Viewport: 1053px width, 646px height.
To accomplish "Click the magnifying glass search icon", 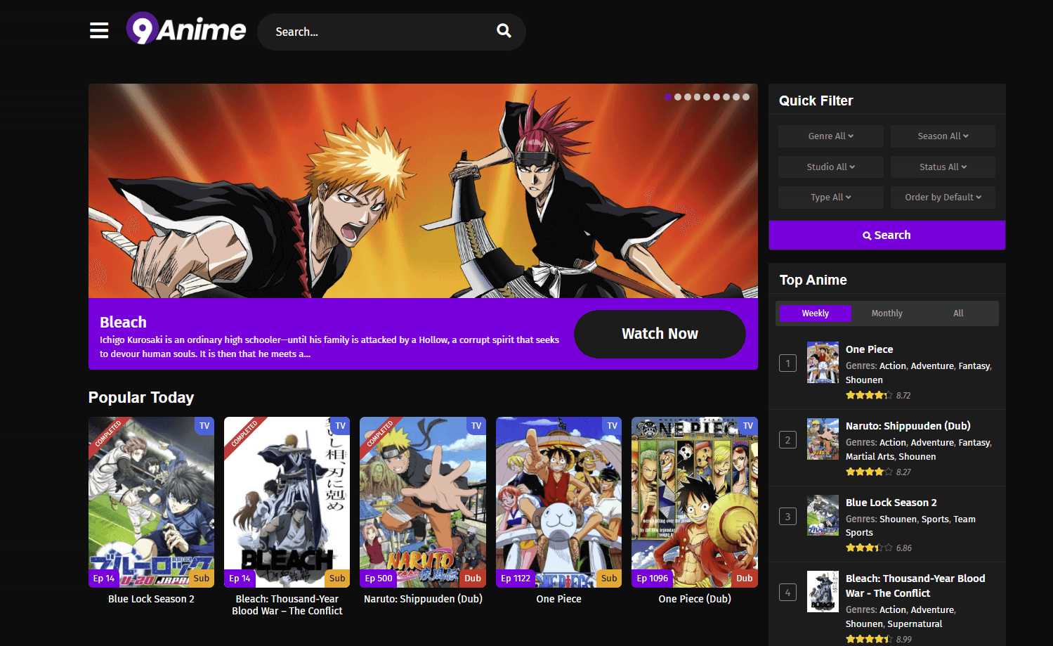I will 504,31.
